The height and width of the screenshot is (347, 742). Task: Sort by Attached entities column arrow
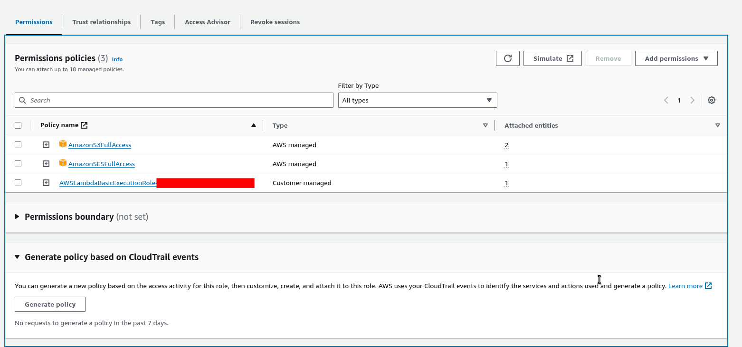click(718, 125)
